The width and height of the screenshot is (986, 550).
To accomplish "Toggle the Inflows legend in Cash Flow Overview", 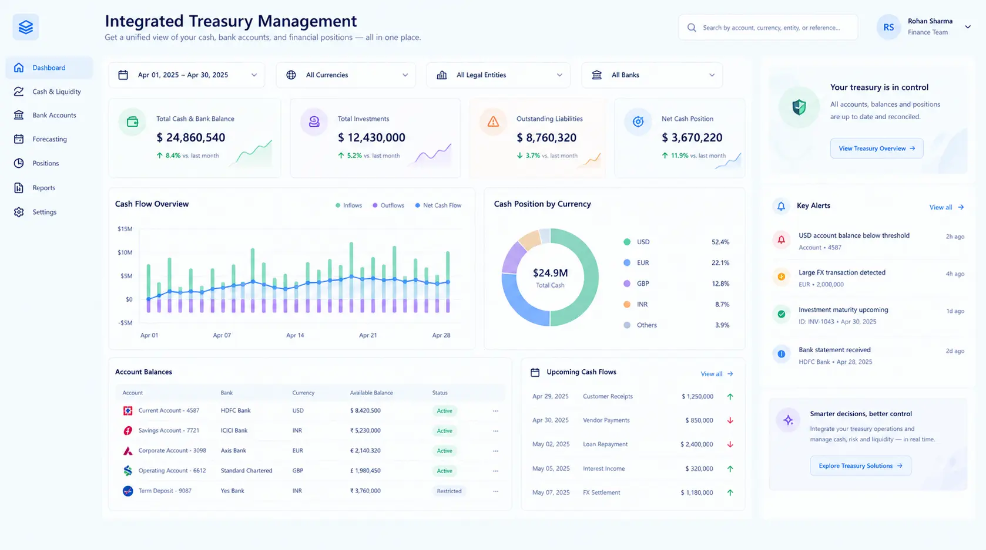I will point(348,205).
